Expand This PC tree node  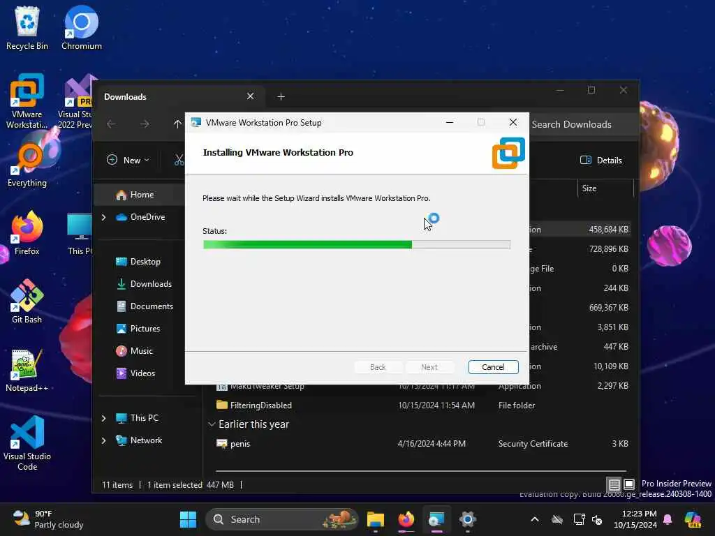click(103, 418)
